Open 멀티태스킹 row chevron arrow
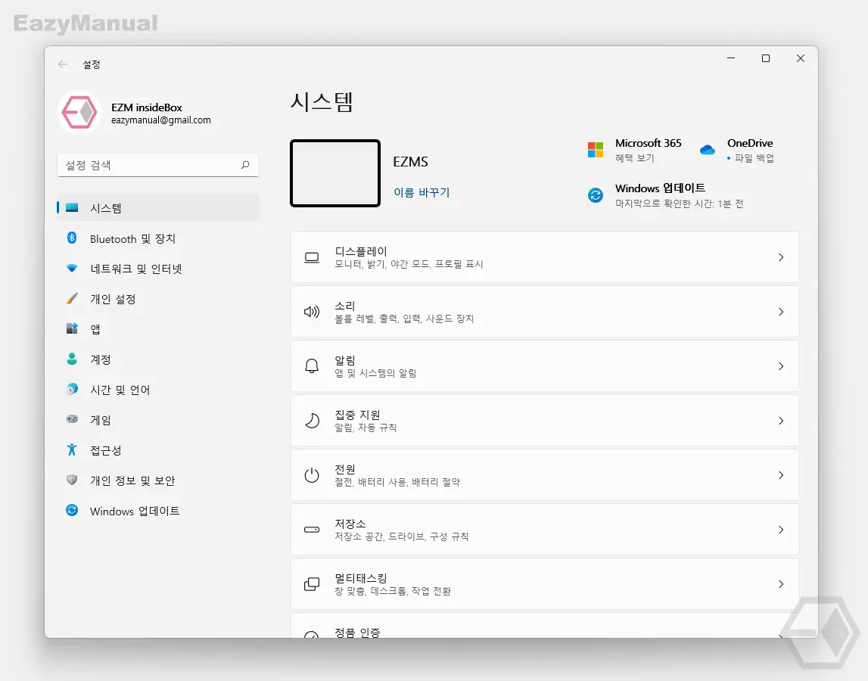The height and width of the screenshot is (681, 868). tap(780, 584)
